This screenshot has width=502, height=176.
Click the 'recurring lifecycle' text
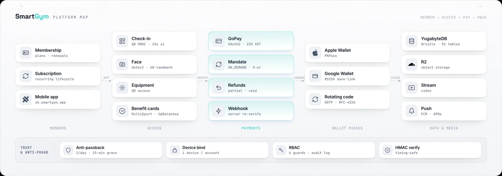54,79
